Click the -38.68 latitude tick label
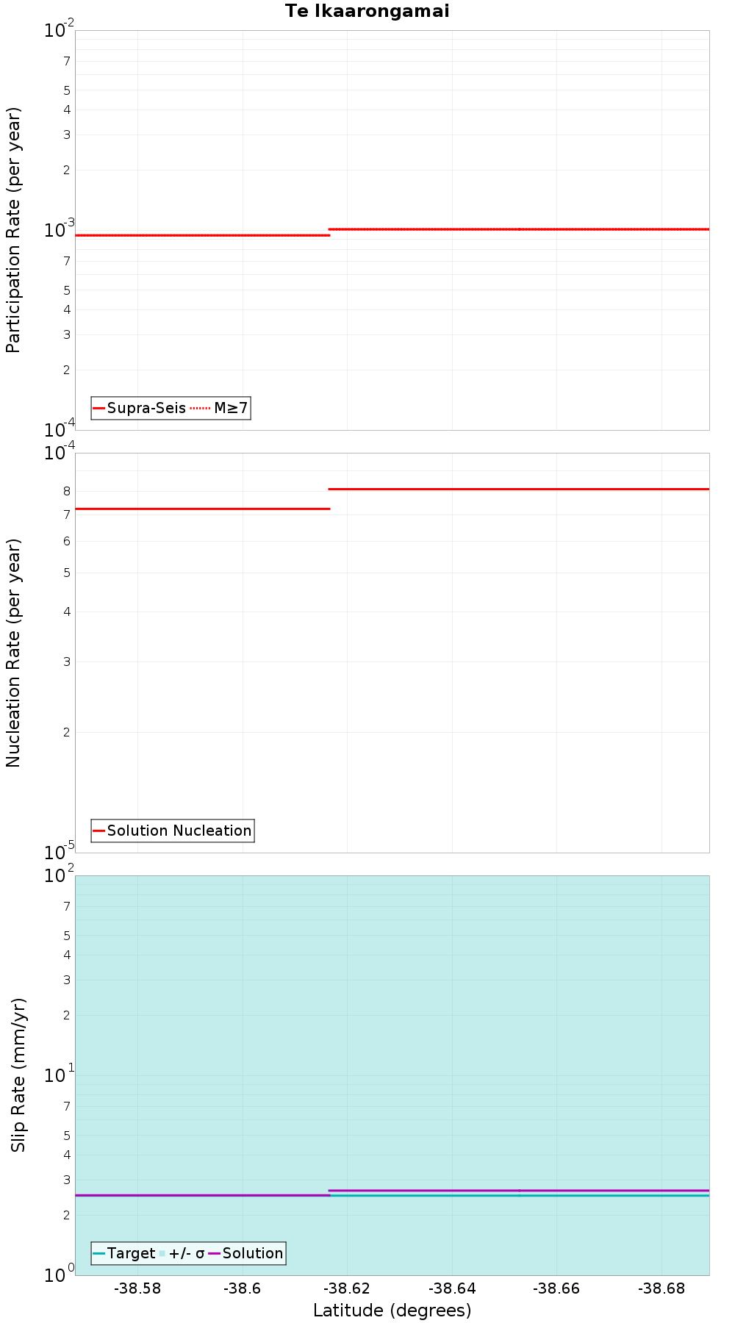735x1323 pixels. [661, 1288]
